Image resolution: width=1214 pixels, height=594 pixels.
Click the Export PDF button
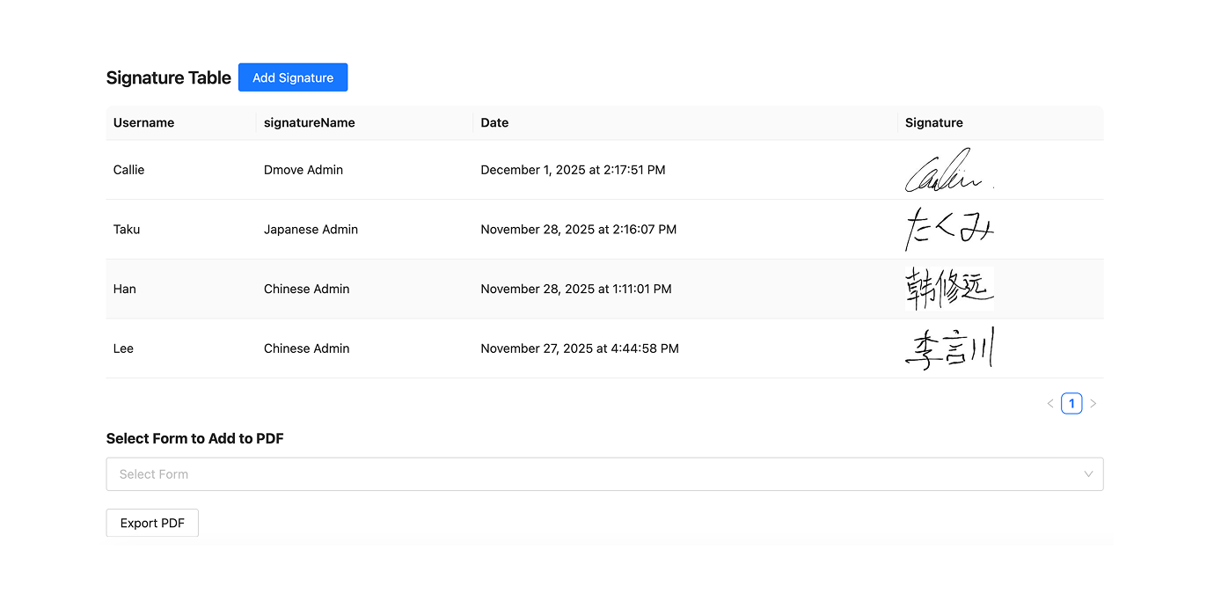(152, 523)
